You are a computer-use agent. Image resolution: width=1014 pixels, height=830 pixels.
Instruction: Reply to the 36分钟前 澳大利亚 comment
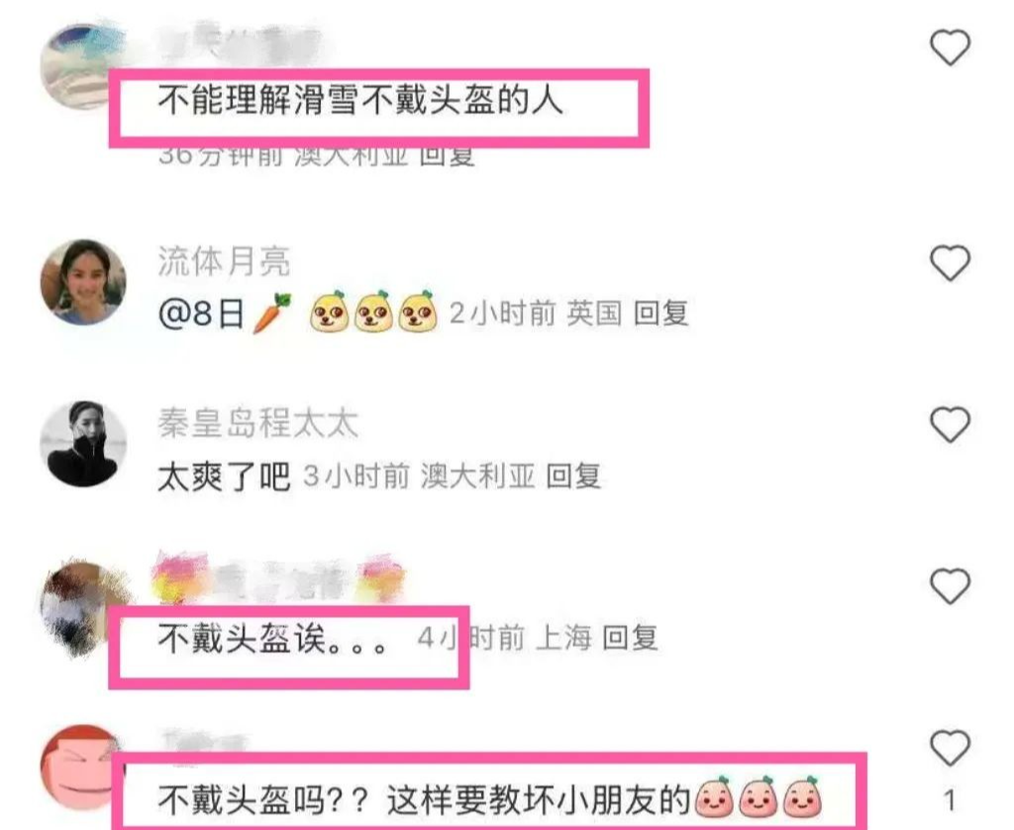[447, 156]
